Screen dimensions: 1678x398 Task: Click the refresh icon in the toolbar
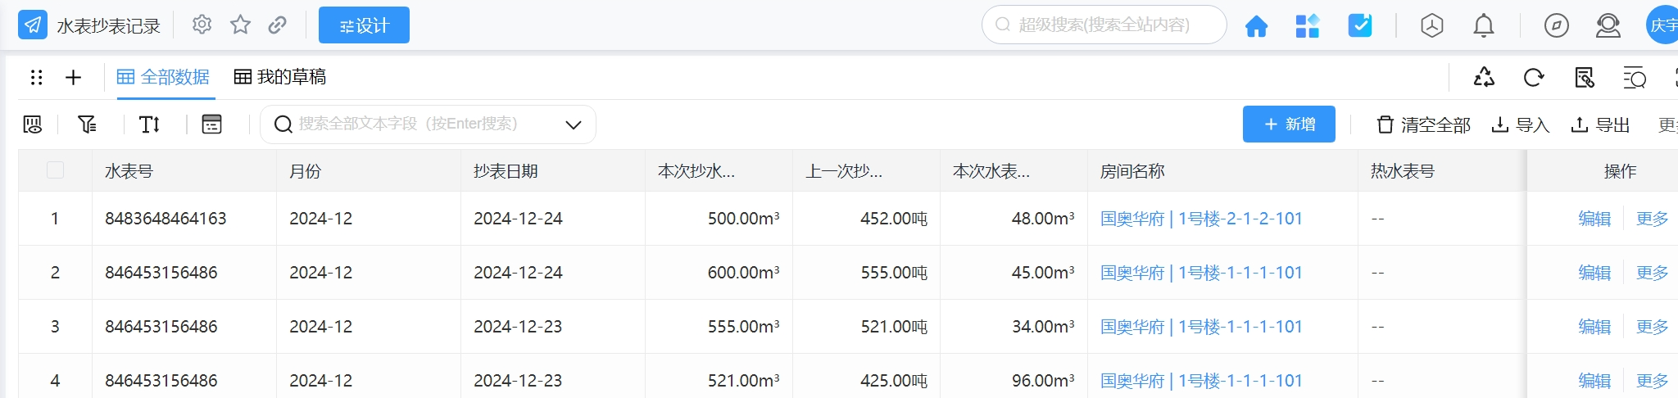point(1533,78)
